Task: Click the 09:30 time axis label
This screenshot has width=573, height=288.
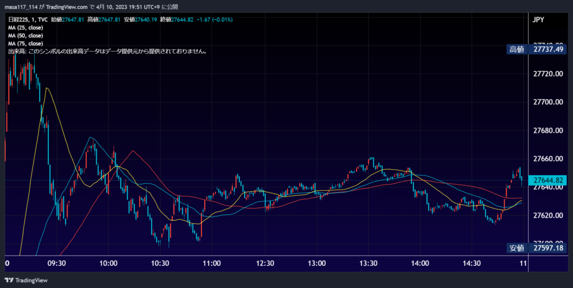Action: [x=57, y=263]
